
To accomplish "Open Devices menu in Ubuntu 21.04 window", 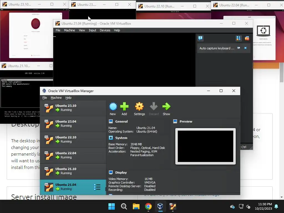I will tap(105, 30).
